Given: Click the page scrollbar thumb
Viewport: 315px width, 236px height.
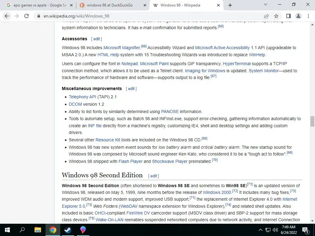Looking at the screenshot, I should tap(312, 121).
